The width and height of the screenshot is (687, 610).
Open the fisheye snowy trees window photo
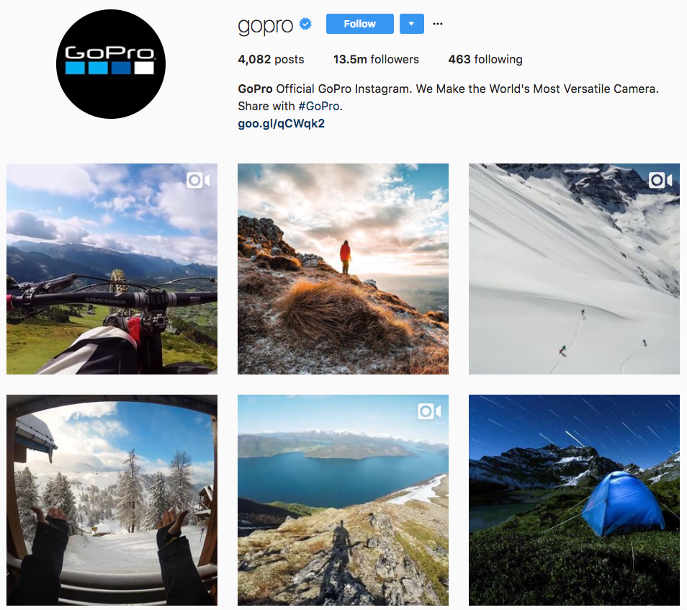(x=112, y=500)
